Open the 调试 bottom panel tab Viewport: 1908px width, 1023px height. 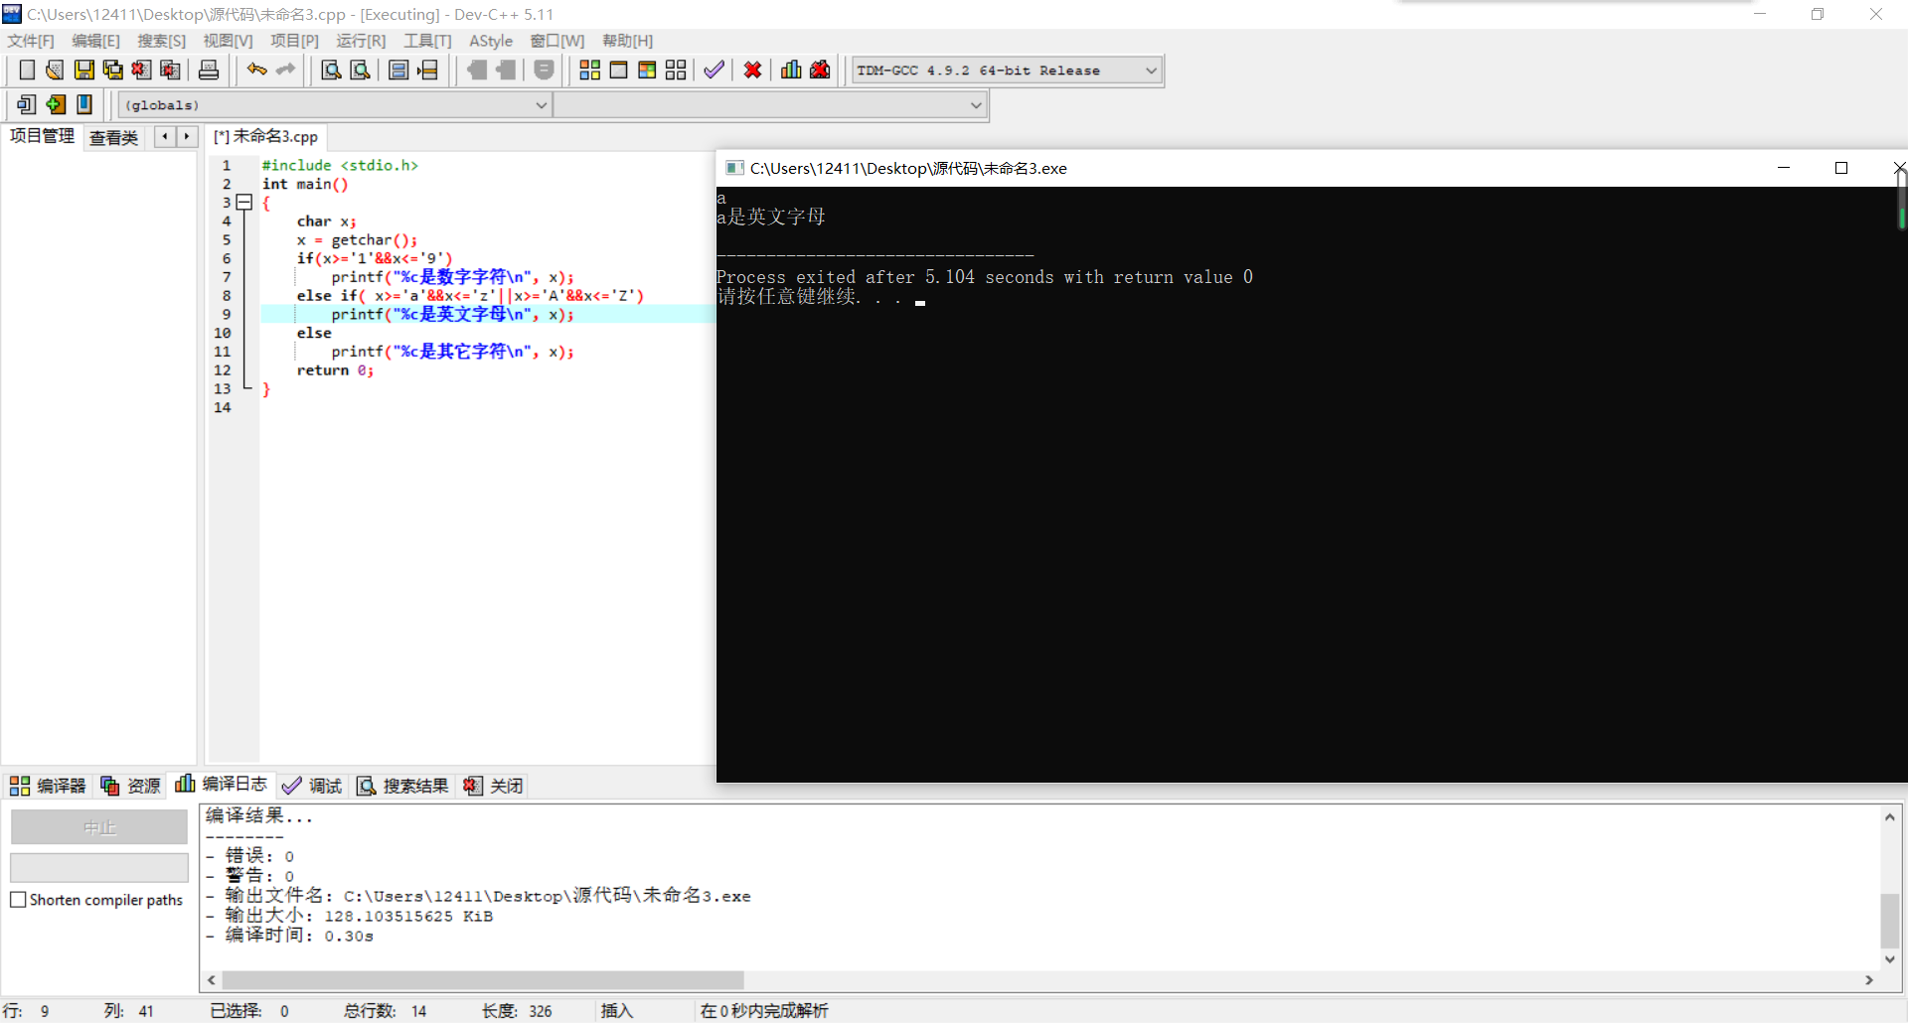click(x=312, y=786)
